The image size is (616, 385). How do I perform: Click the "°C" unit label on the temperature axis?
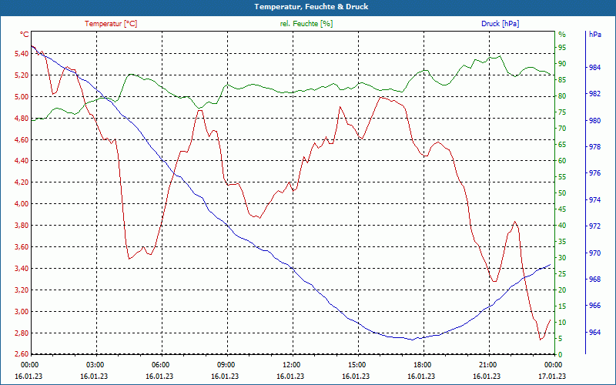[25, 35]
